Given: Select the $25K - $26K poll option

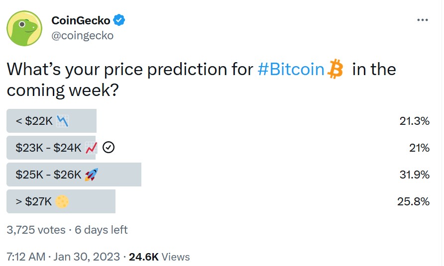Looking at the screenshot, I should 218,175.
